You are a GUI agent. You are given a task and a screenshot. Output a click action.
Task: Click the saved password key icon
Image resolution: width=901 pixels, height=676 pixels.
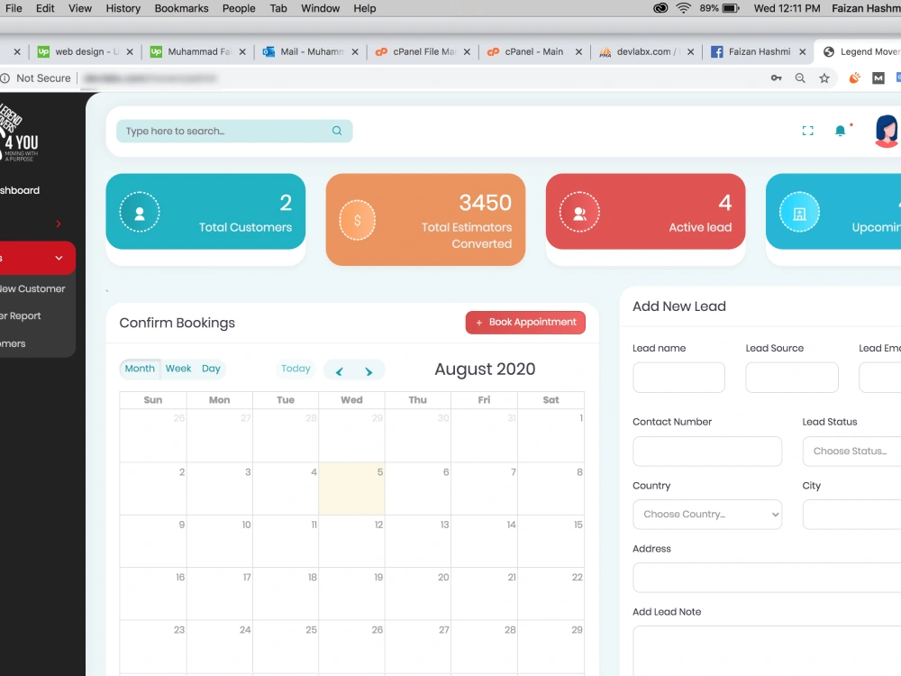[777, 78]
